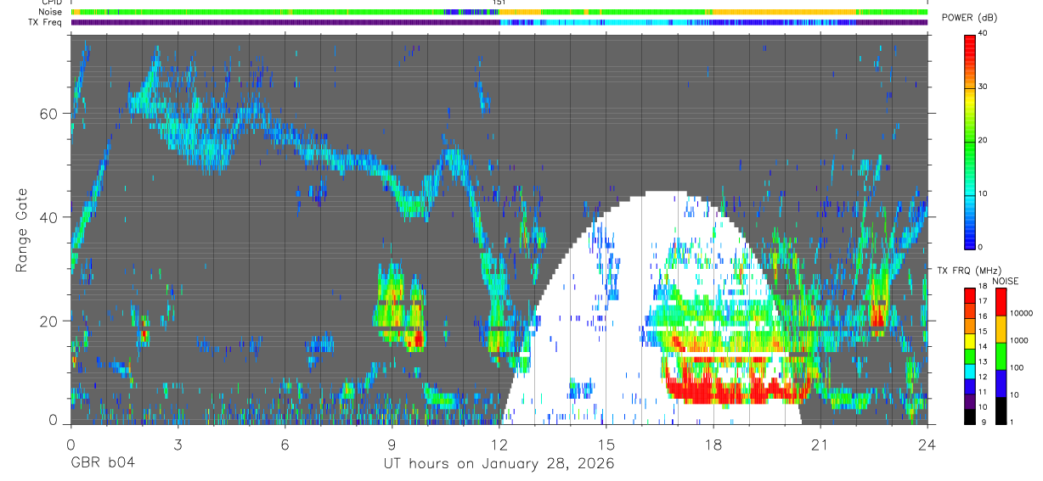Click the "GBR b04" radar beam label

click(101, 463)
